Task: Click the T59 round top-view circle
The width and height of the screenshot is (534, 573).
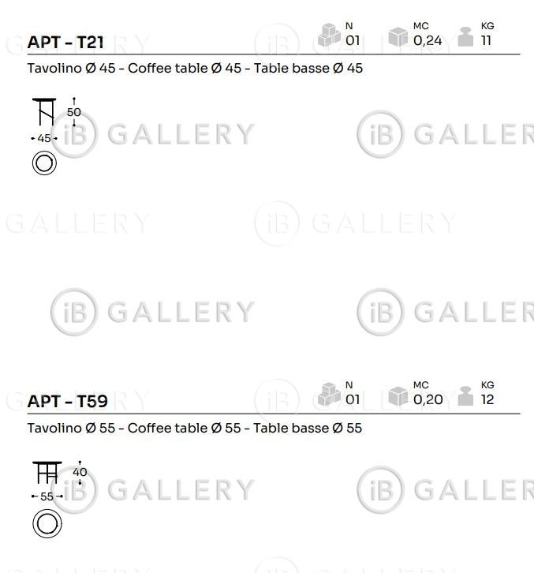Action: (x=47, y=523)
